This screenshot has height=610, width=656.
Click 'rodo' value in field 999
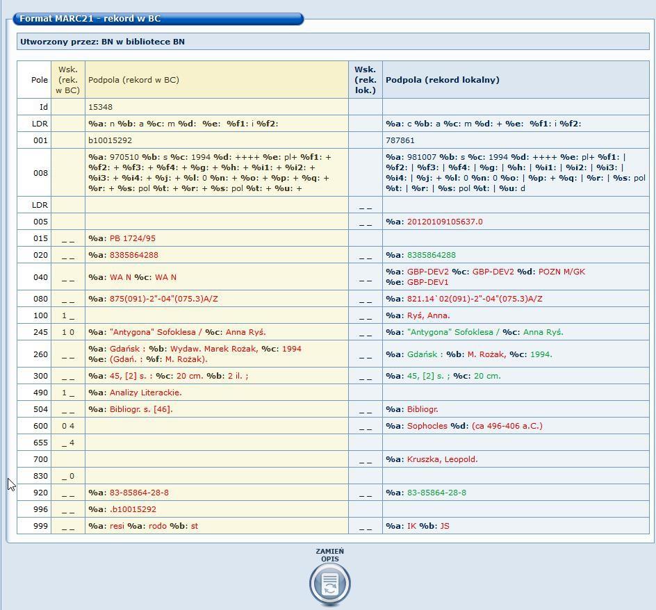(157, 527)
